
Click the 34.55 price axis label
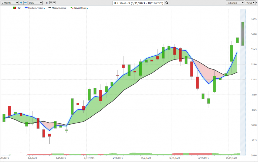(254, 19)
